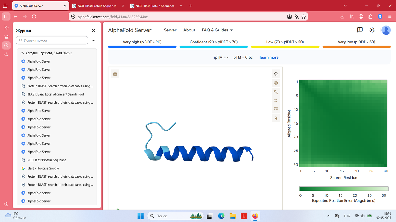Reset the 3D viewer camera

(276, 74)
